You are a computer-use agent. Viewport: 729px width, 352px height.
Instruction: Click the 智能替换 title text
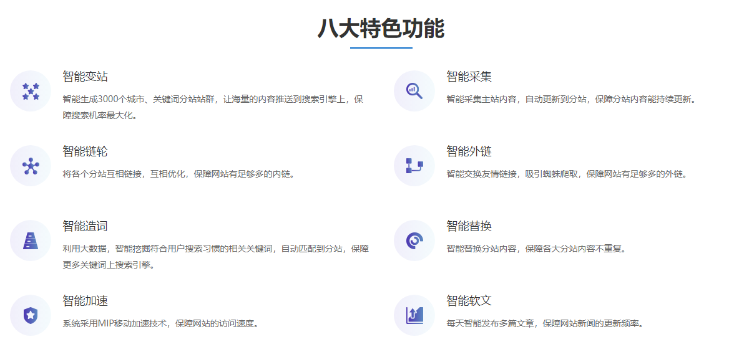(x=469, y=226)
